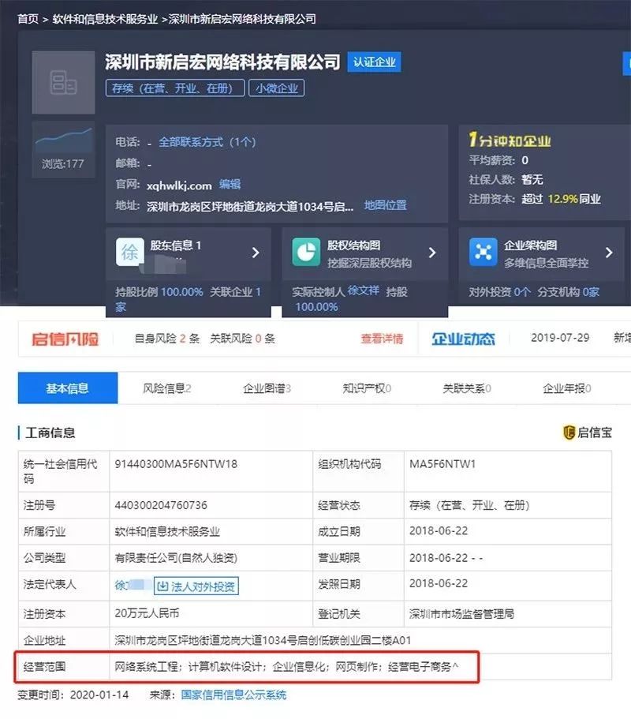Switch to the 风险信息 tab

point(166,388)
